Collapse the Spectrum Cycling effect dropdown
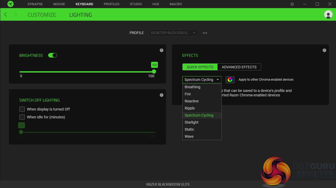Viewport: 336px width, 188px height. tap(202, 80)
